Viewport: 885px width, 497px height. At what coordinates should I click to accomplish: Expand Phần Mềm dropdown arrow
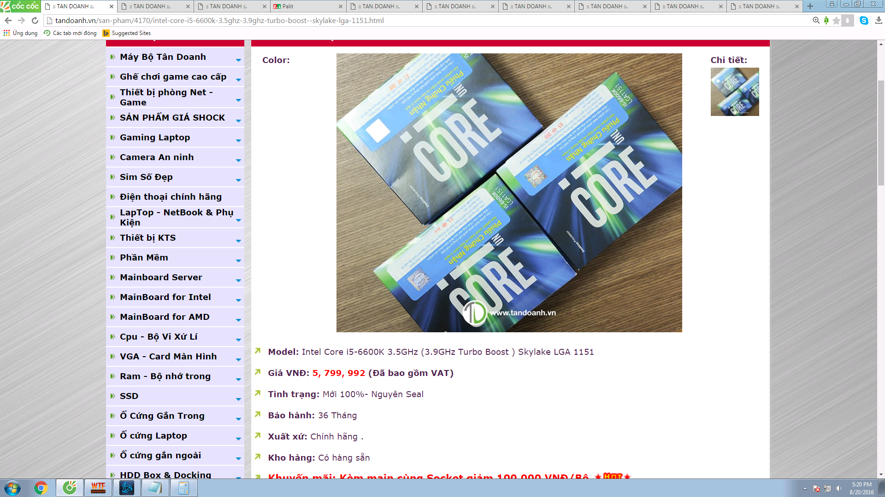(x=238, y=261)
